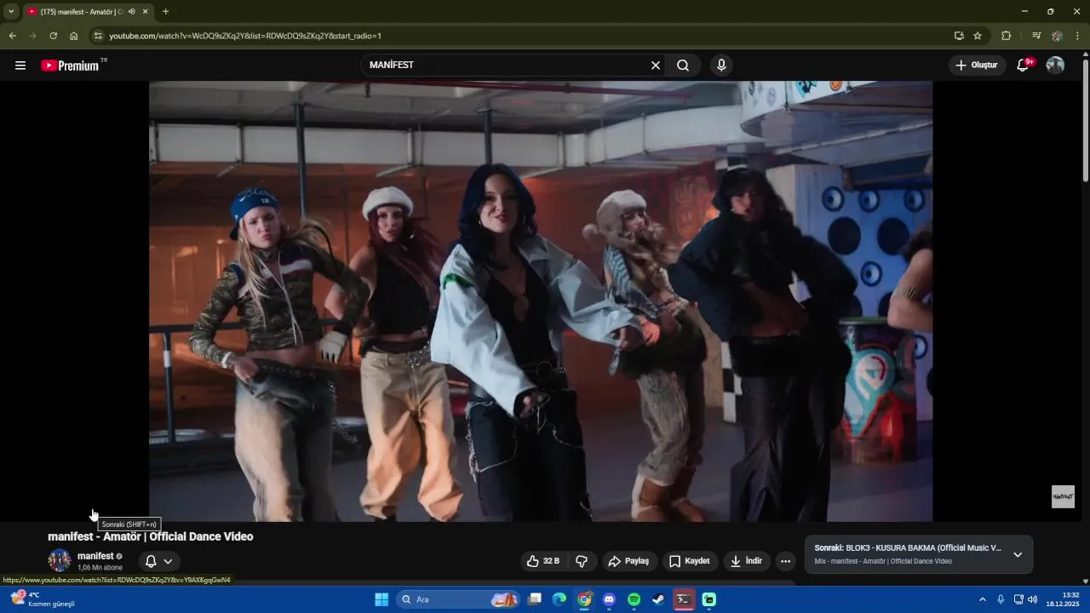The height and width of the screenshot is (613, 1090).
Task: Open more actions three-dot menu
Action: (x=785, y=561)
